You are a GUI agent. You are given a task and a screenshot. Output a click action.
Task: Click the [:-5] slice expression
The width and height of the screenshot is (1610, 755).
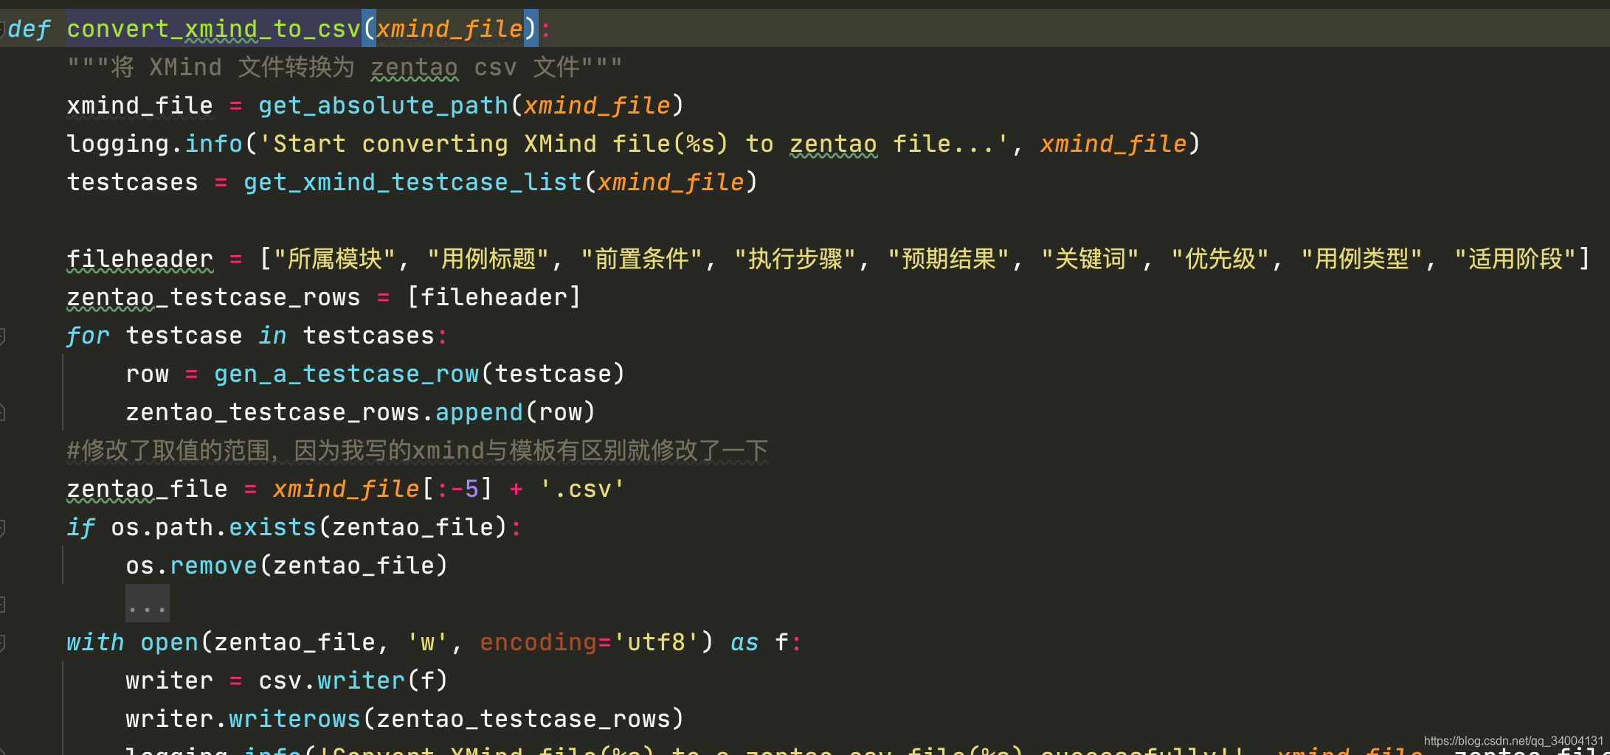(x=457, y=490)
